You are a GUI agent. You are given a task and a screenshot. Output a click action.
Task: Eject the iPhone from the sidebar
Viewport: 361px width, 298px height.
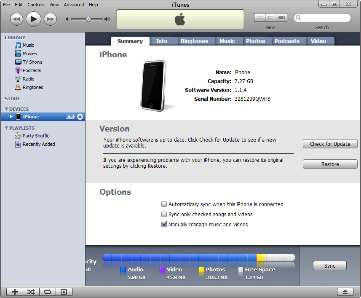[80, 117]
